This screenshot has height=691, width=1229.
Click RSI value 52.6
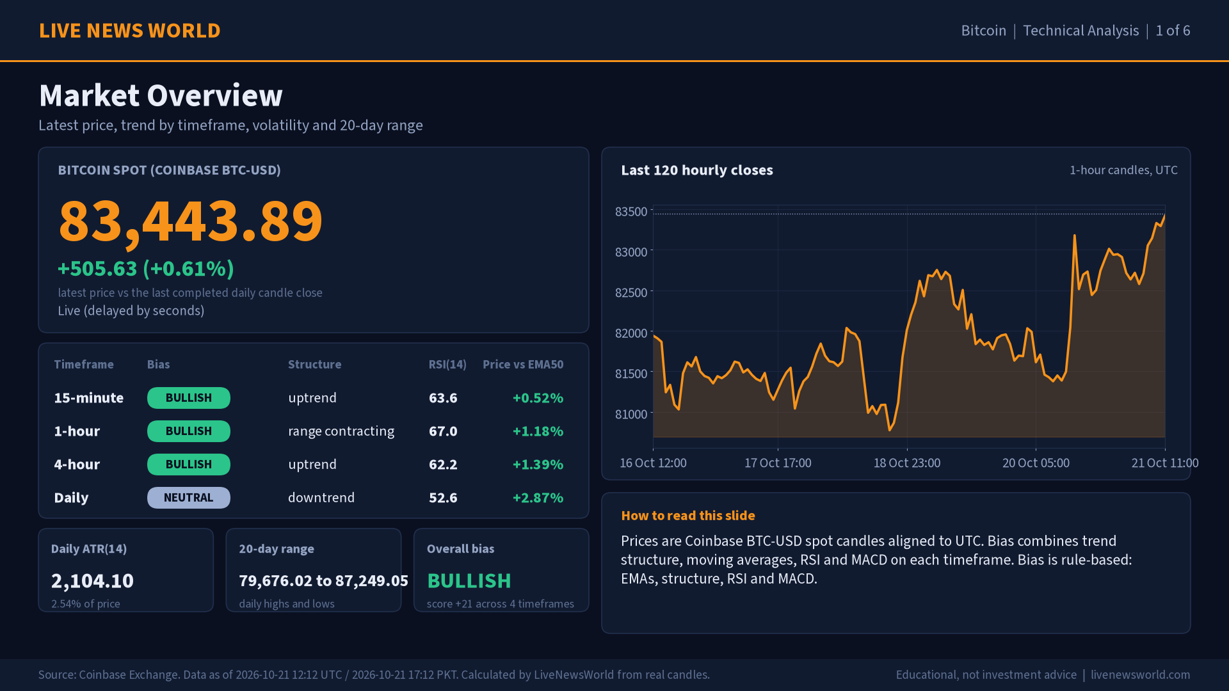click(443, 498)
